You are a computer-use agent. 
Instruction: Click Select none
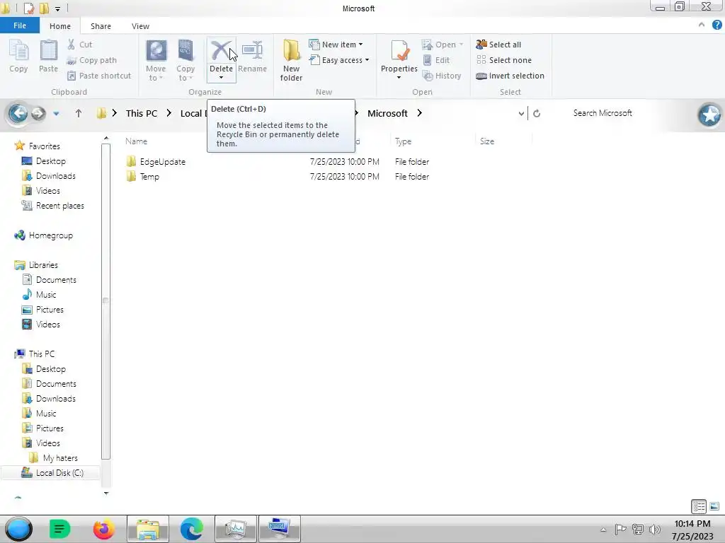(503, 60)
